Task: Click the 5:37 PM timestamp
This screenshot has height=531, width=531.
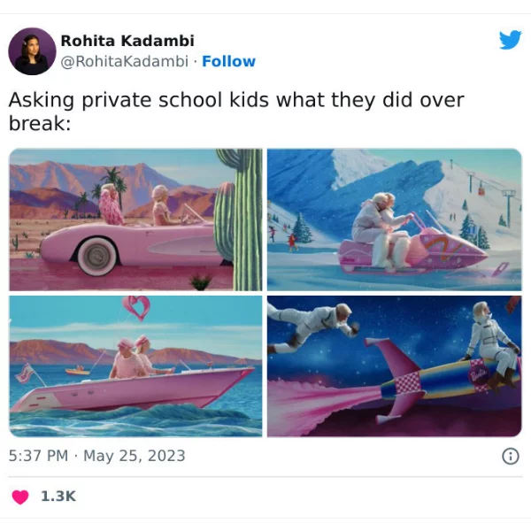Action: click(38, 456)
